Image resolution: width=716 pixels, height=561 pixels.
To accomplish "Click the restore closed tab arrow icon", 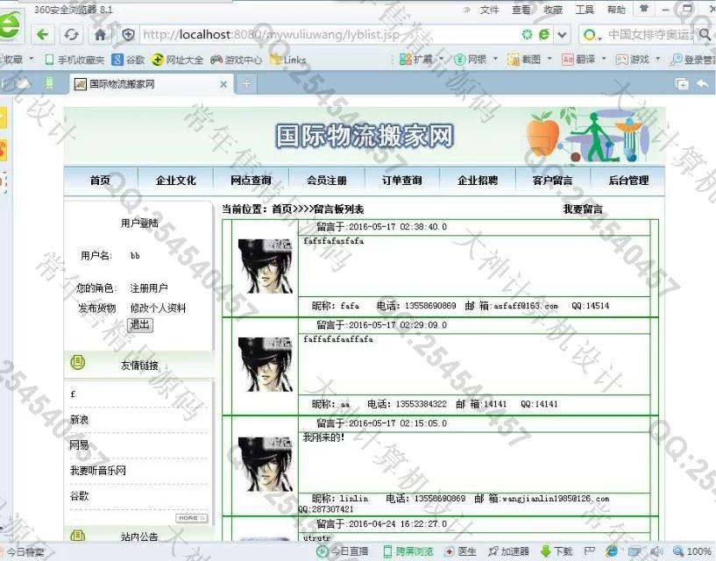I will pos(703,83).
